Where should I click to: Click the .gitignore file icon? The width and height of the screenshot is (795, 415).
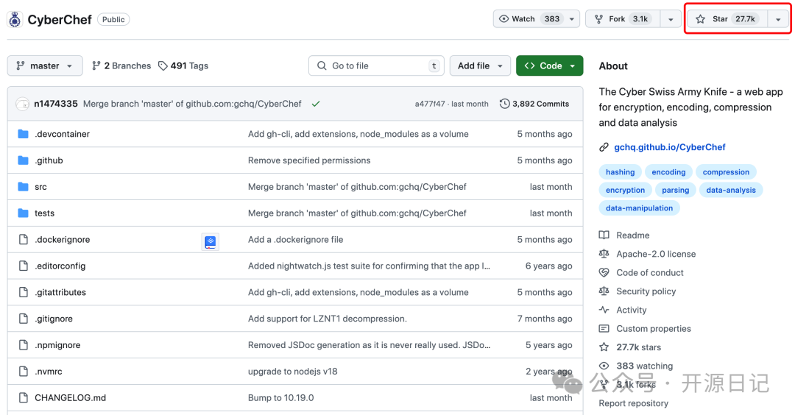click(24, 318)
